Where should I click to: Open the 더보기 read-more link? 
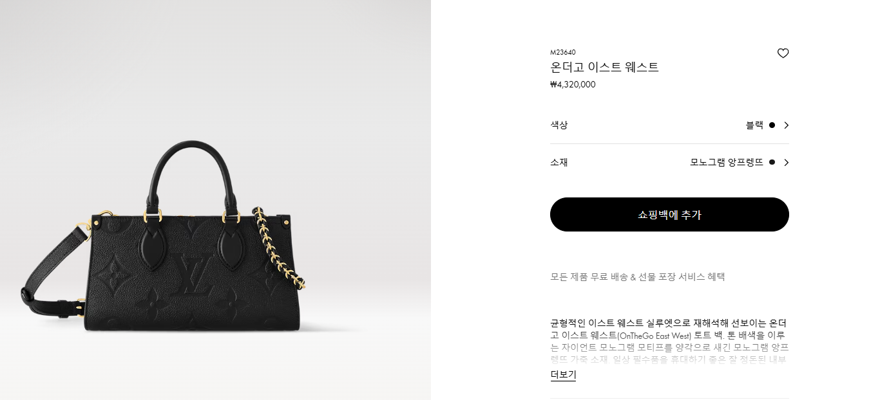563,375
